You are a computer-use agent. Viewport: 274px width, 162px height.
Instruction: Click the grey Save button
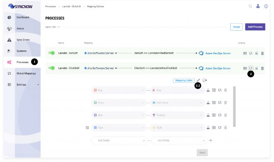click(202, 153)
